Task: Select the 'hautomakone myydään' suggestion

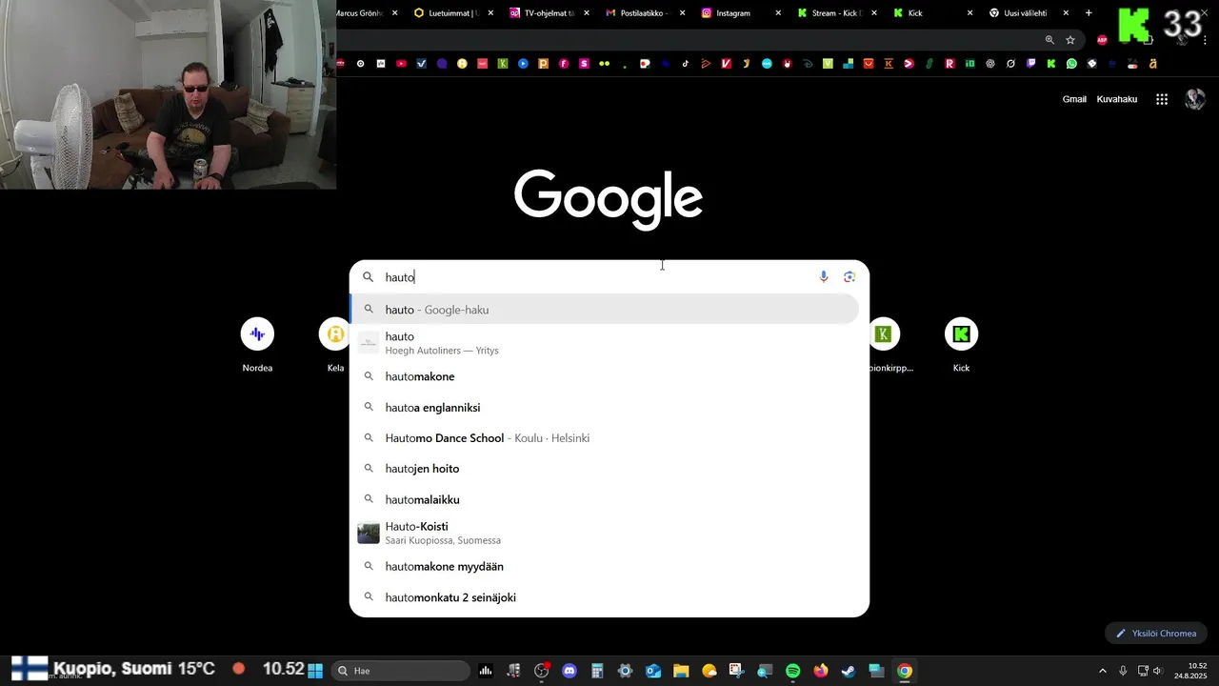Action: point(605,566)
